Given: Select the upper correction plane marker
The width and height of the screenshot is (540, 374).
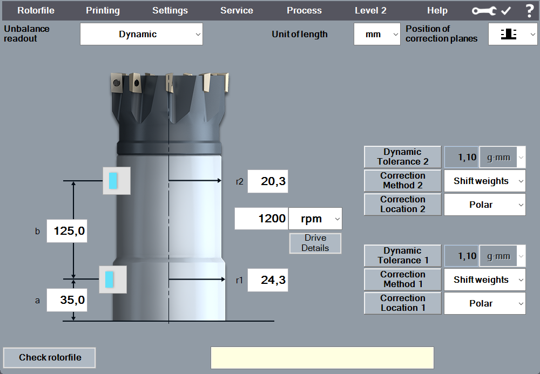Looking at the screenshot, I should pyautogui.click(x=117, y=180).
